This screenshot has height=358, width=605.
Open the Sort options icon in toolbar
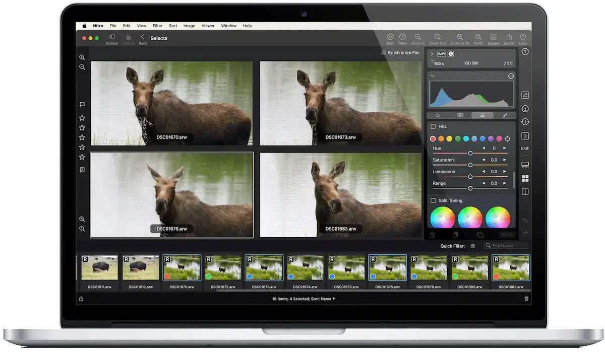pos(390,38)
